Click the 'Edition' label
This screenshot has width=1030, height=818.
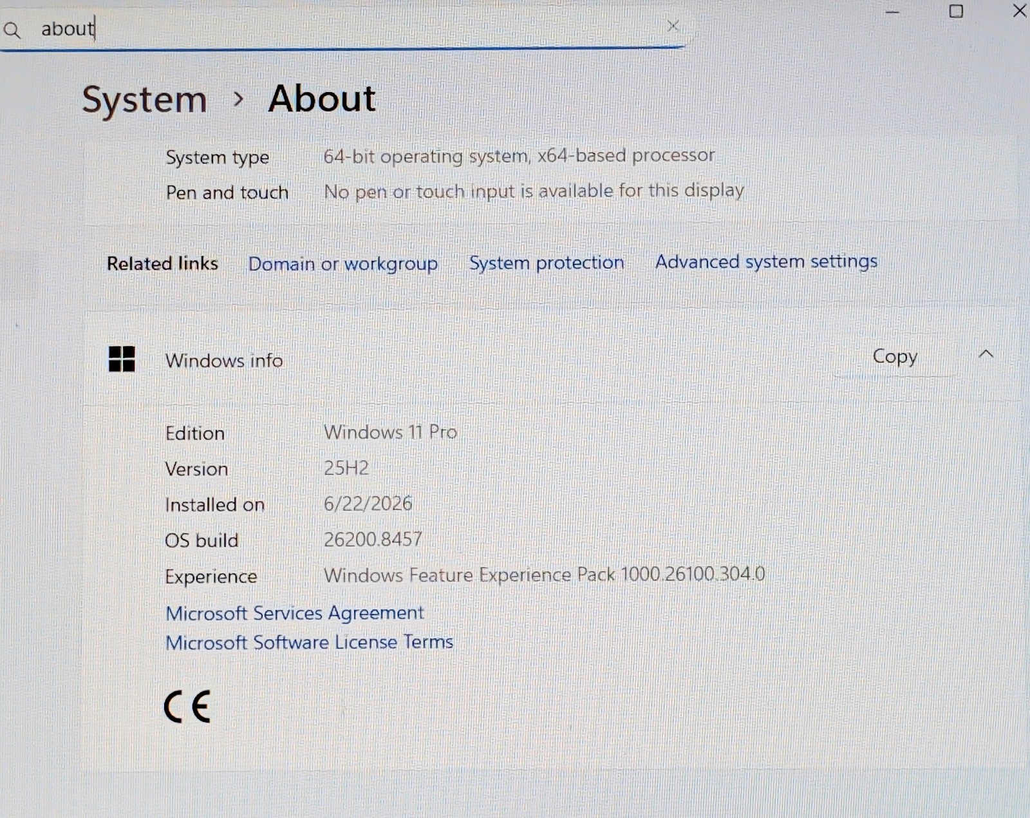click(x=195, y=433)
